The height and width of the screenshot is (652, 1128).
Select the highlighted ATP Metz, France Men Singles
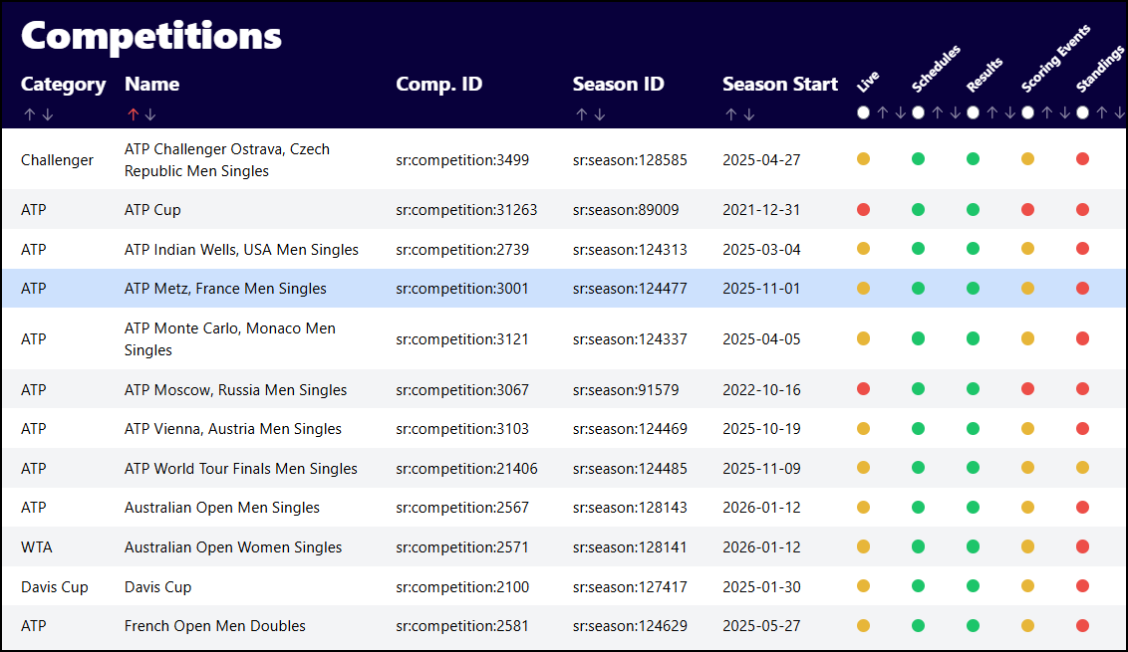click(x=225, y=289)
